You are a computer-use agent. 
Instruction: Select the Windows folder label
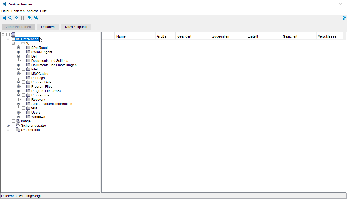pos(38,117)
